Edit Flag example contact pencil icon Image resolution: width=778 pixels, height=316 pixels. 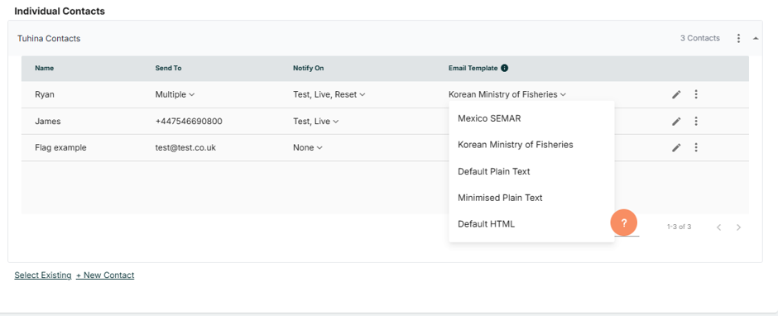pos(676,147)
